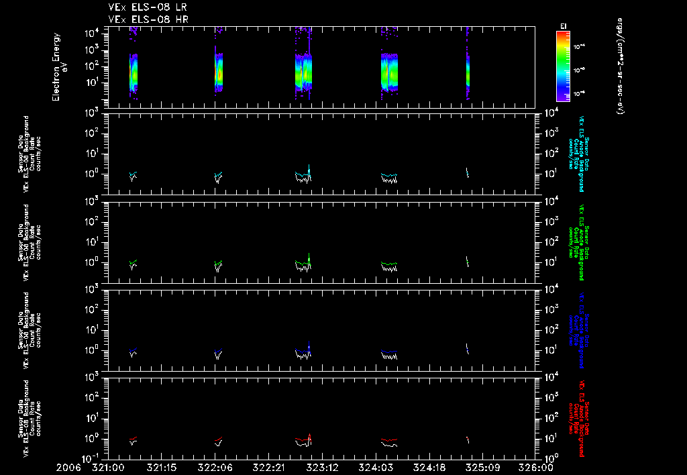
Task: Select the narrow spectrogram burst before 325:09
Action: tap(468, 71)
